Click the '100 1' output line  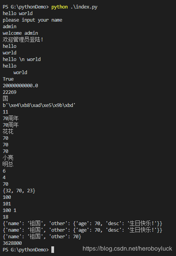point(10,210)
